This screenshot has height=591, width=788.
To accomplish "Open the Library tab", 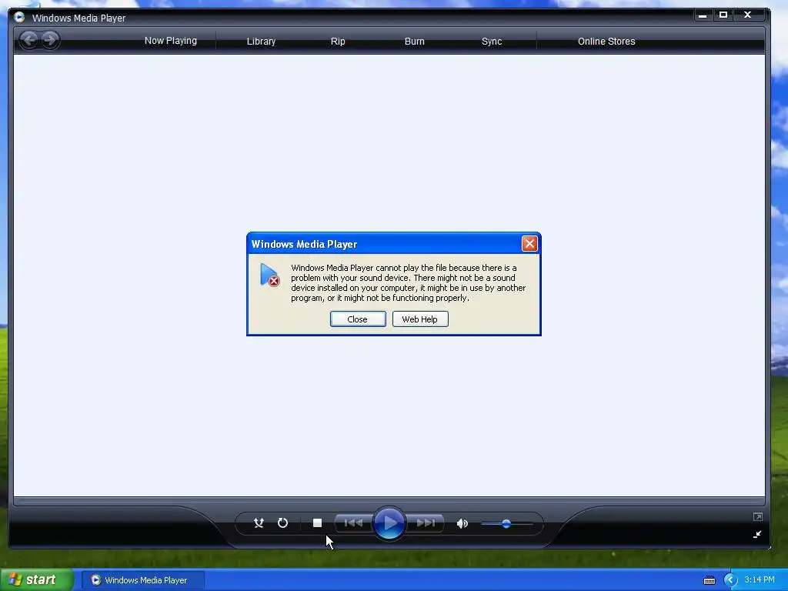I will tap(262, 42).
